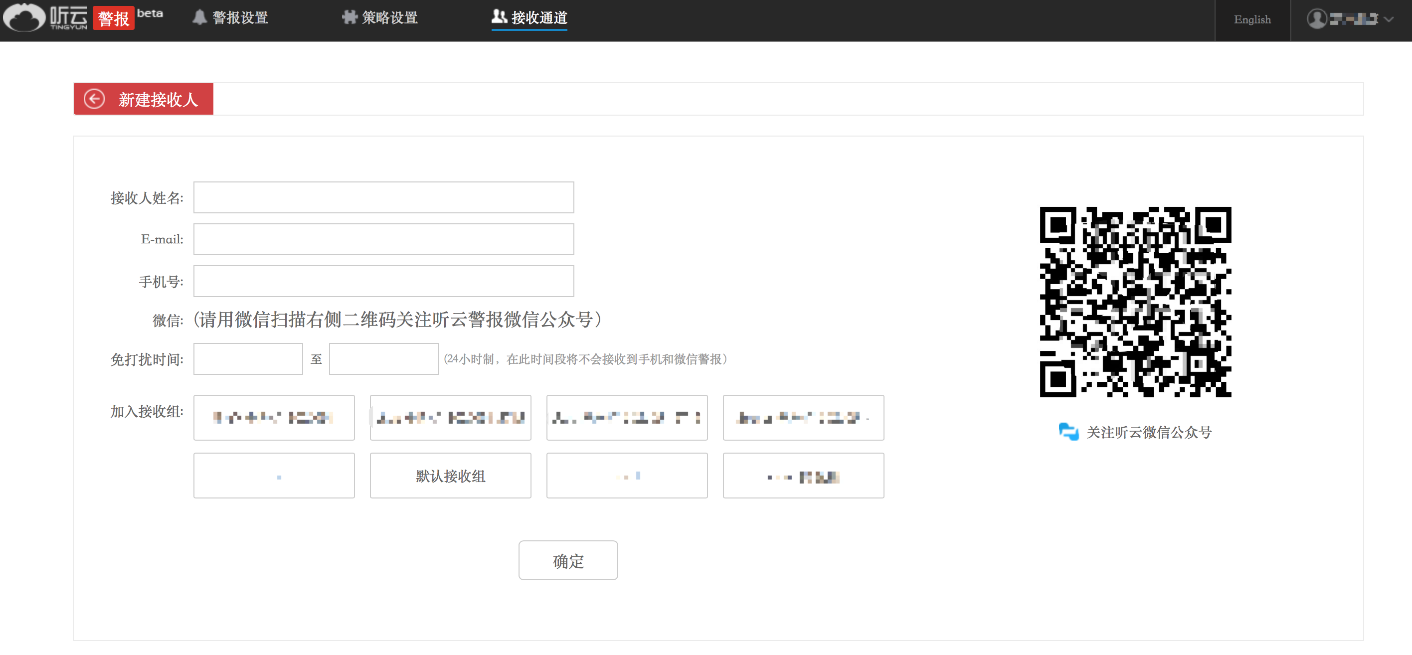Click the red 警报 badge
This screenshot has height=655, width=1412.
pos(114,18)
